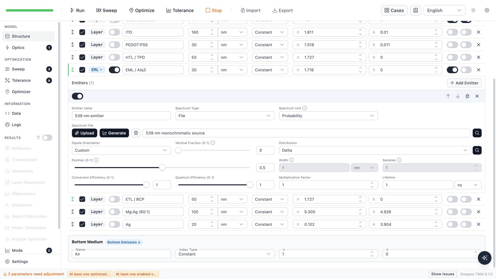Open the English language selector
The height and width of the screenshot is (279, 496).
(444, 10)
